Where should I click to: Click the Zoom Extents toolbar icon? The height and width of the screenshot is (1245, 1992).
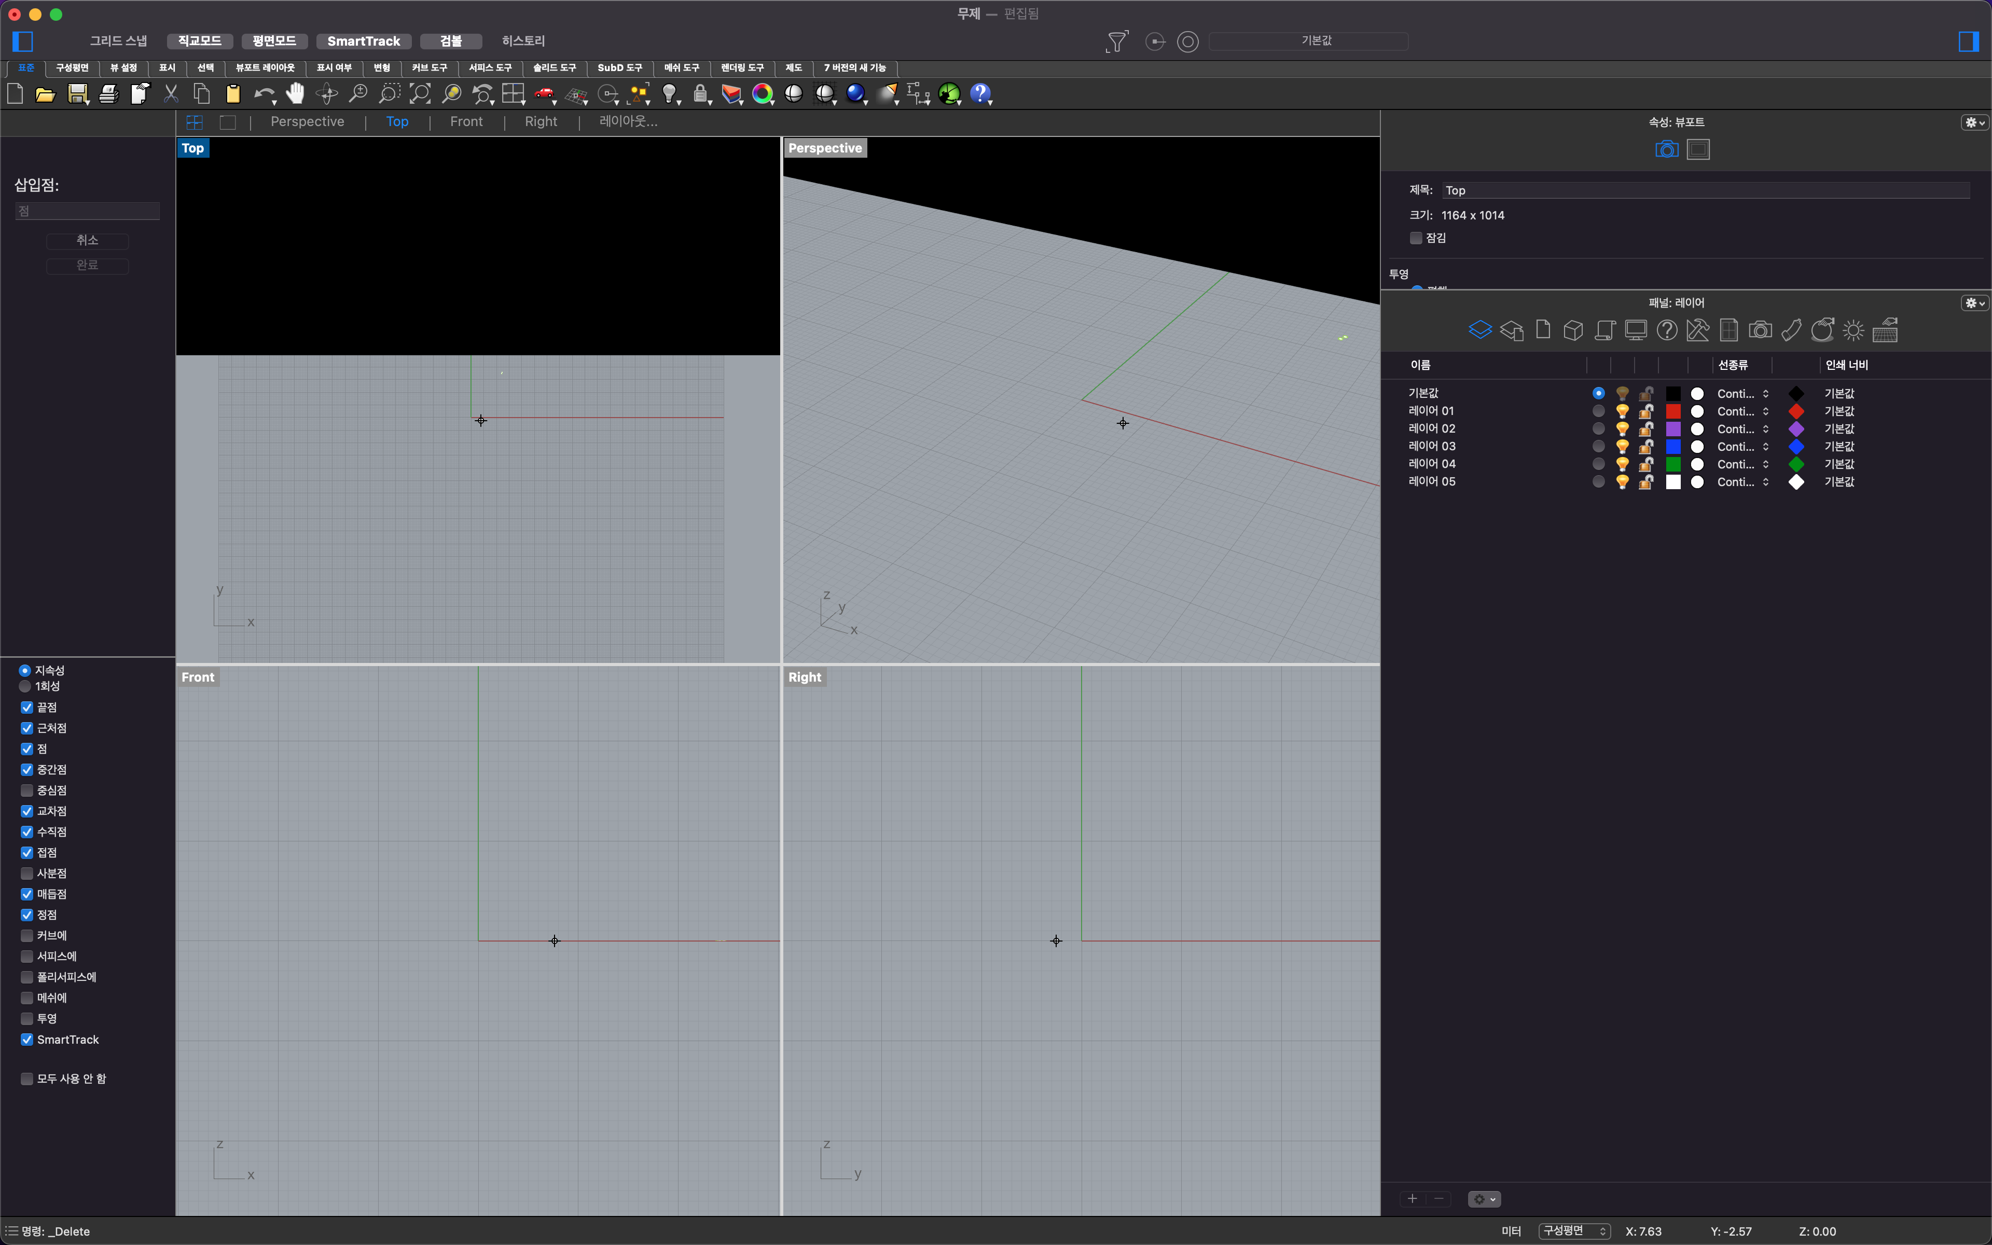pos(421,94)
